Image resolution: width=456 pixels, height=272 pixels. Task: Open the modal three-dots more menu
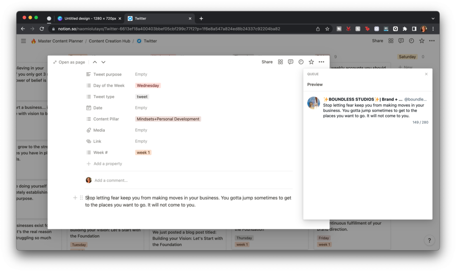pos(321,62)
